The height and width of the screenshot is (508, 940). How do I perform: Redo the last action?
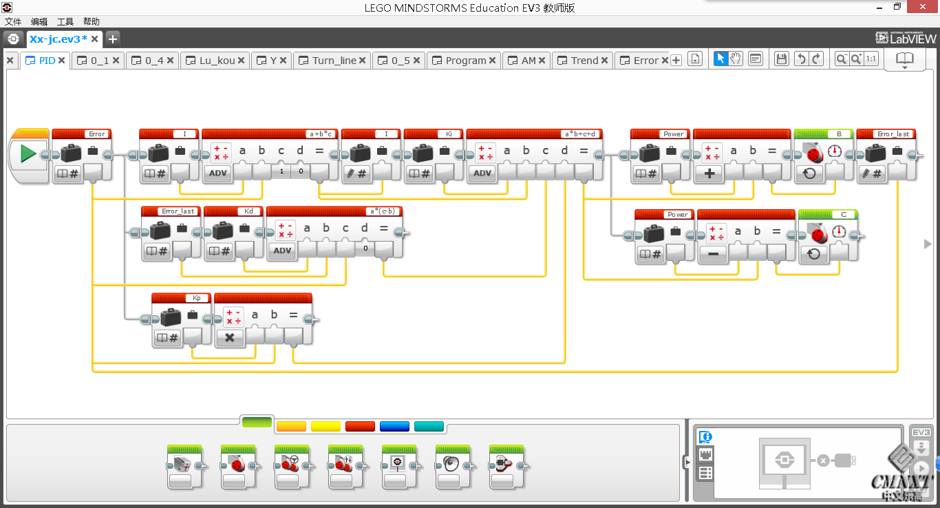coord(817,59)
